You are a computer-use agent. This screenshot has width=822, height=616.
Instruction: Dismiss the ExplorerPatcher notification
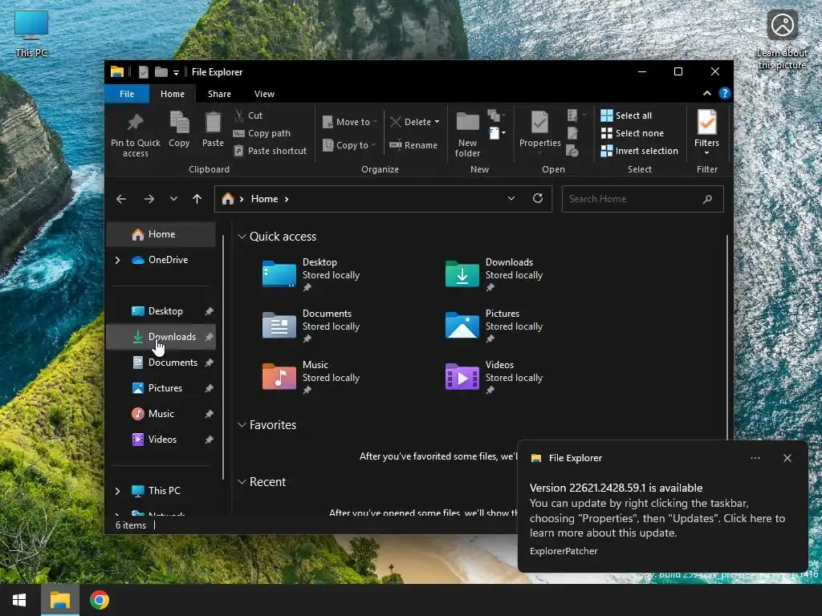787,458
